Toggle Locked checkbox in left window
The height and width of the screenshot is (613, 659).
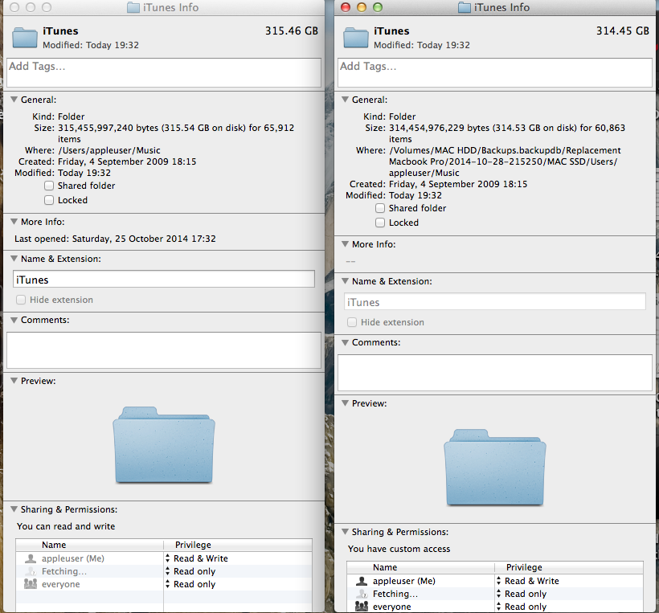click(x=49, y=200)
